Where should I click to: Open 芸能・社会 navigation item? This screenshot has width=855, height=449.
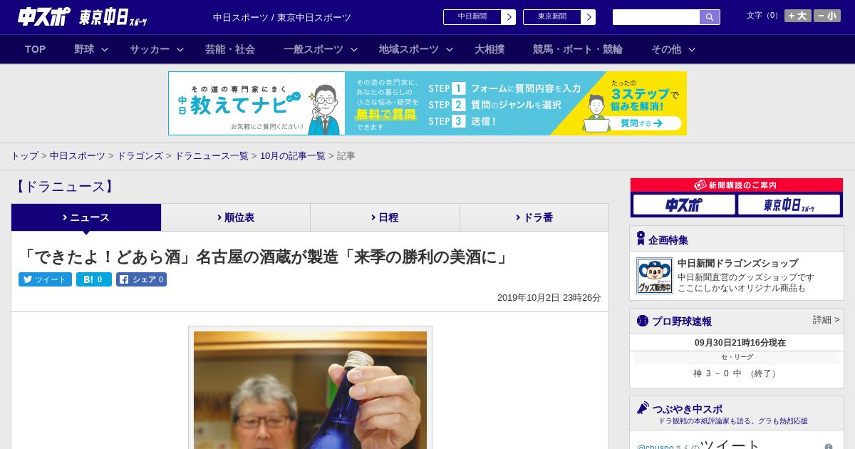point(230,49)
